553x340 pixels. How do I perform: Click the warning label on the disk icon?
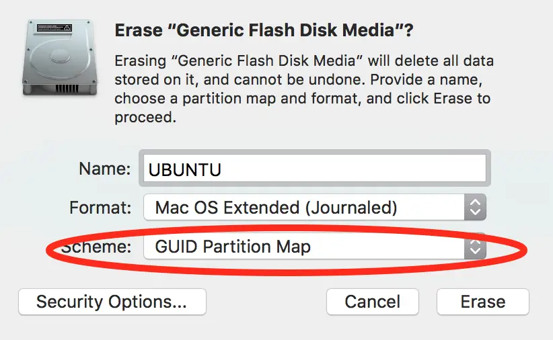pyautogui.click(x=54, y=28)
